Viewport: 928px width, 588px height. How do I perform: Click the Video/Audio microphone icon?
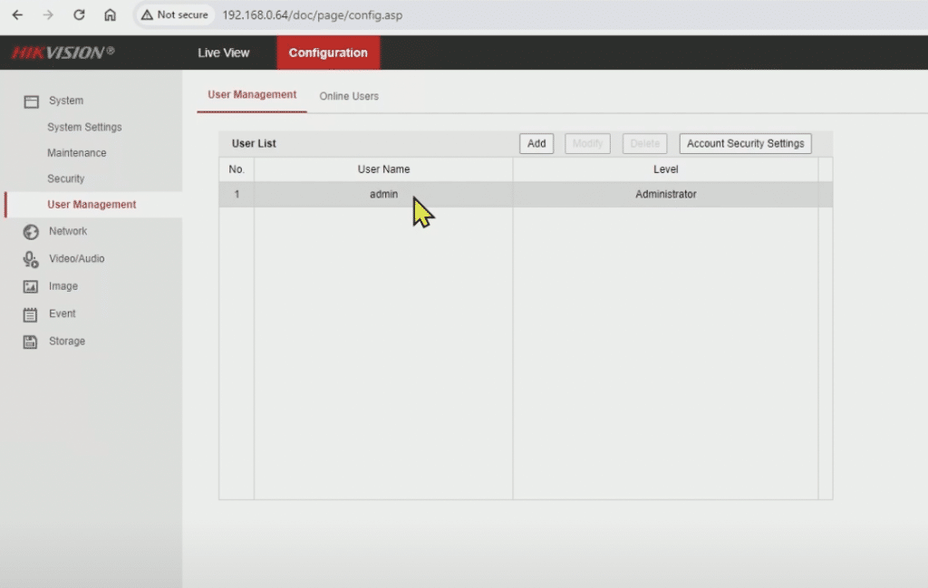point(31,259)
